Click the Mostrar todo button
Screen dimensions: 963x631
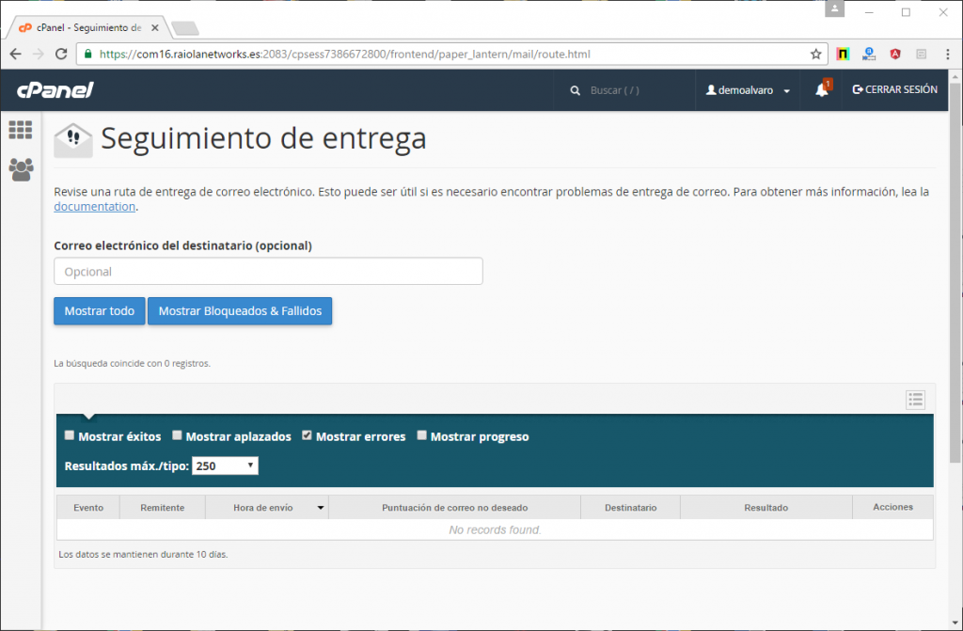point(99,311)
